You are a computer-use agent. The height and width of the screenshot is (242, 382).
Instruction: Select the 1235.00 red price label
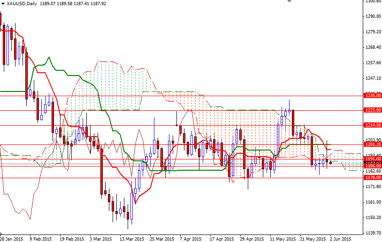pos(373,95)
